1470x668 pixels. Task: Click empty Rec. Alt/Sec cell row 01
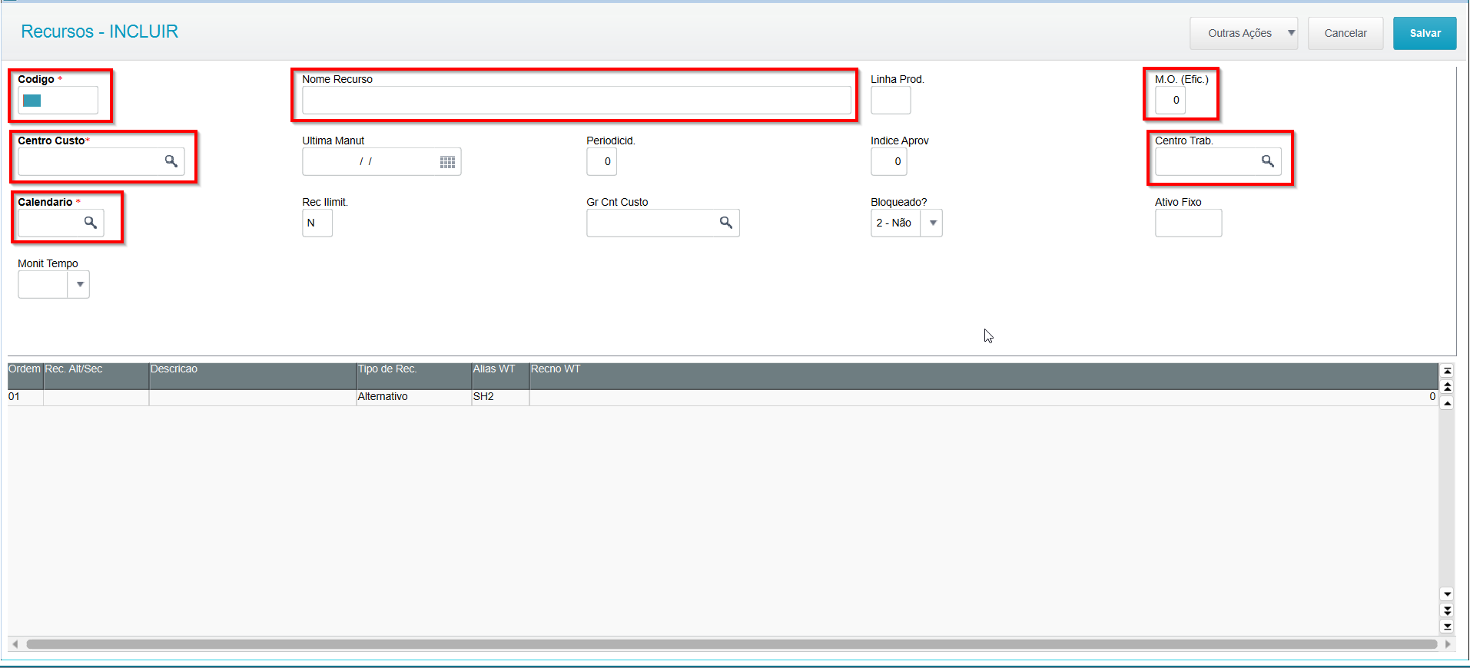tap(96, 397)
